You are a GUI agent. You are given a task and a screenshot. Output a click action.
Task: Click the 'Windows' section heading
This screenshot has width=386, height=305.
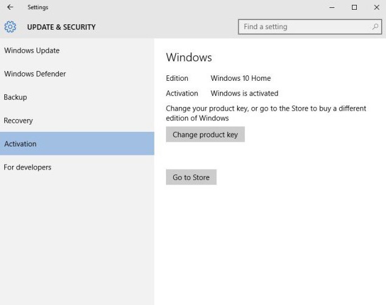click(x=189, y=58)
